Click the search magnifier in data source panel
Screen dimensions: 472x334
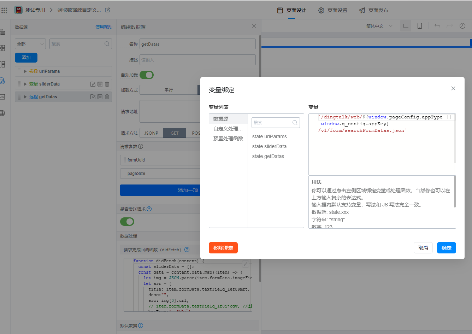(x=107, y=44)
